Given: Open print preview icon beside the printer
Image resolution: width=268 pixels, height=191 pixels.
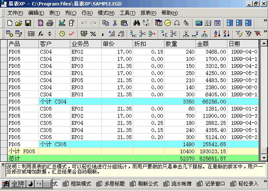Looking at the screenshot, I should (x=41, y=23).
